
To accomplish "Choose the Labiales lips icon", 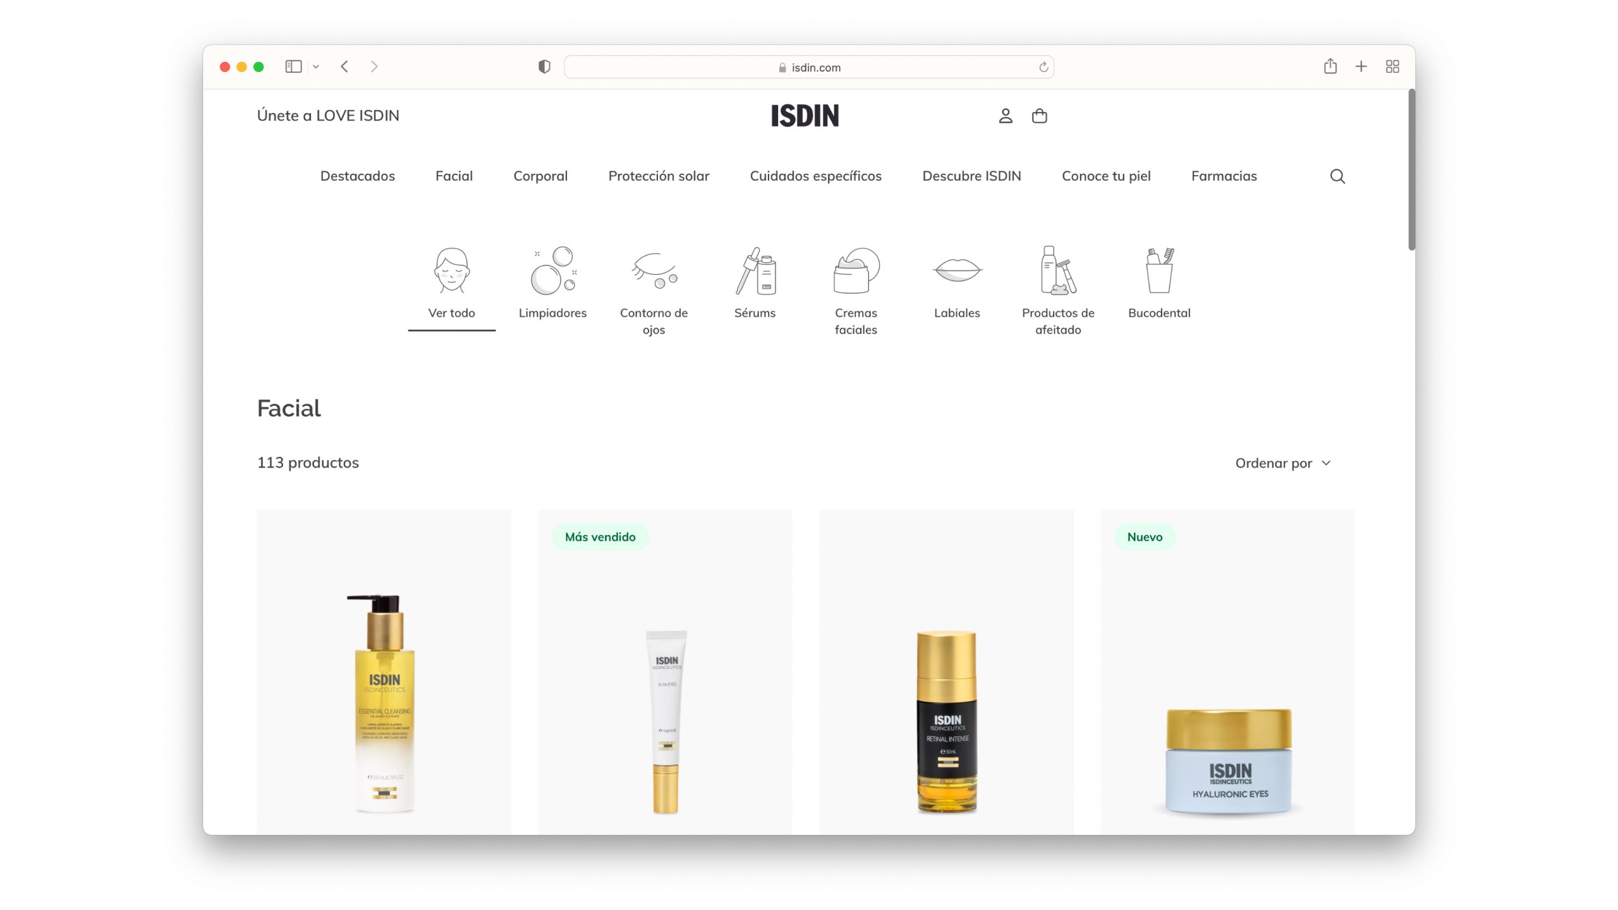I will [957, 270].
